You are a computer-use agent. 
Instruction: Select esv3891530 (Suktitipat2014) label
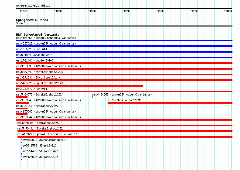coord(38,77)
